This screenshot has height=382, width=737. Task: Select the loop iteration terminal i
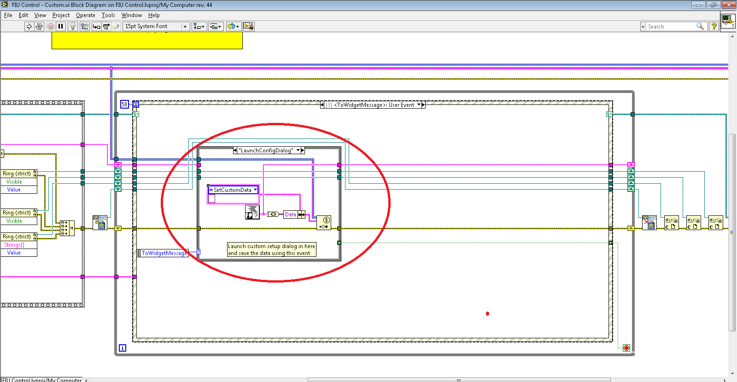coord(123,348)
